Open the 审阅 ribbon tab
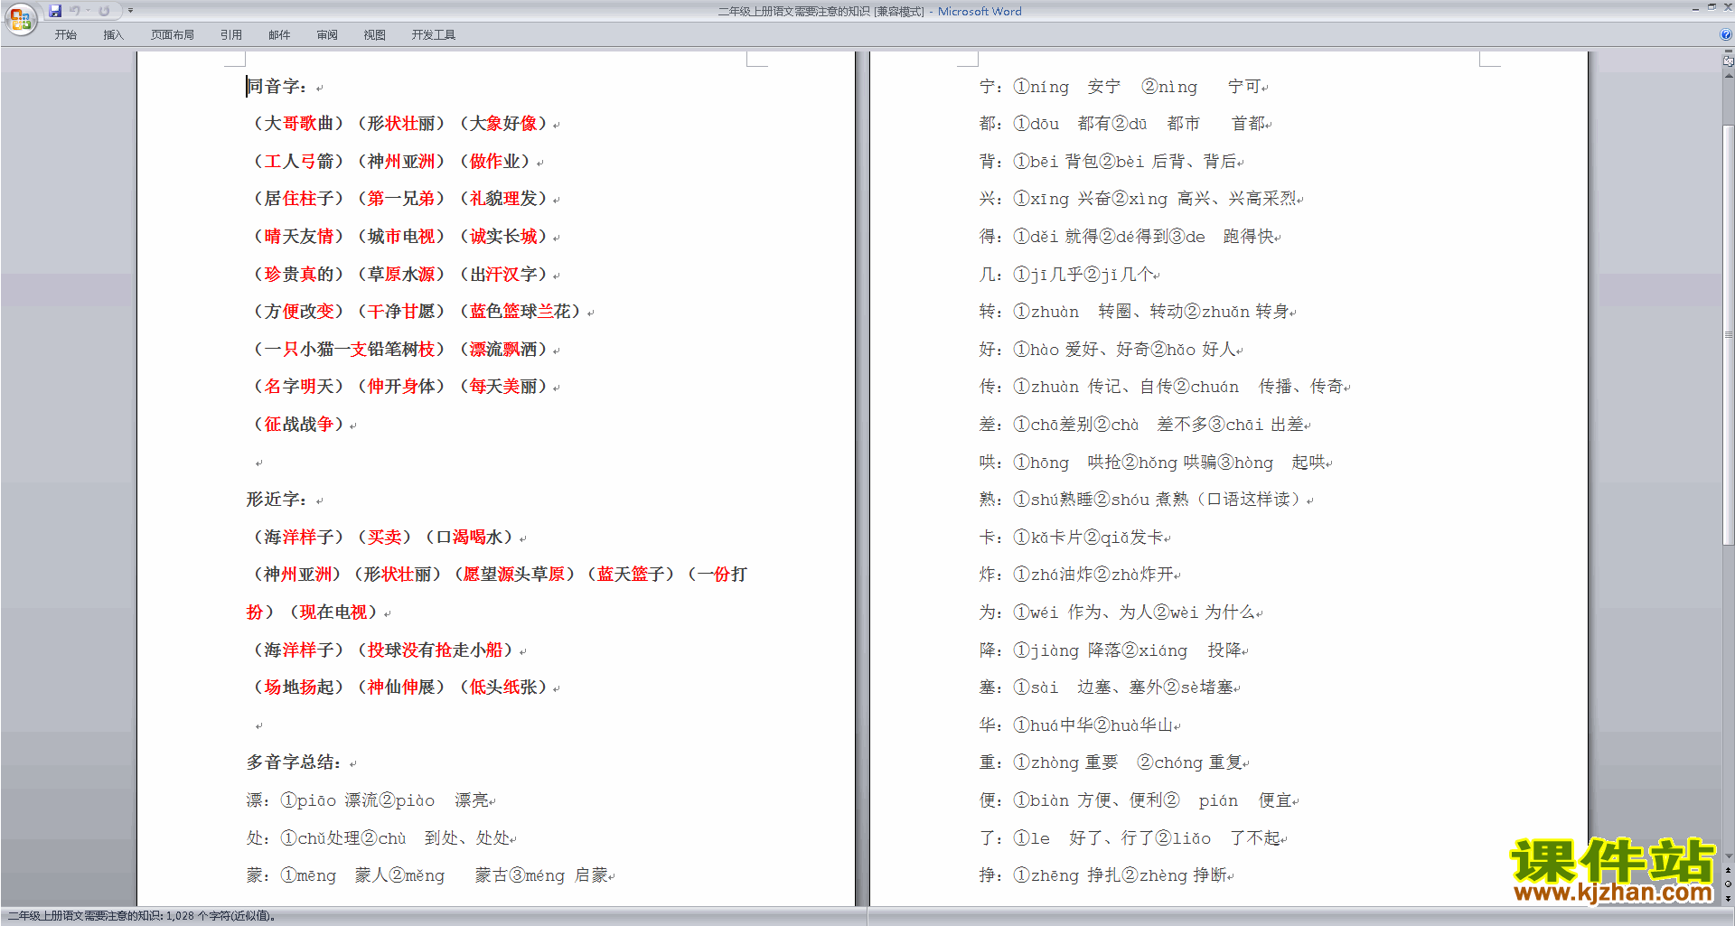Image resolution: width=1735 pixels, height=926 pixels. (327, 34)
